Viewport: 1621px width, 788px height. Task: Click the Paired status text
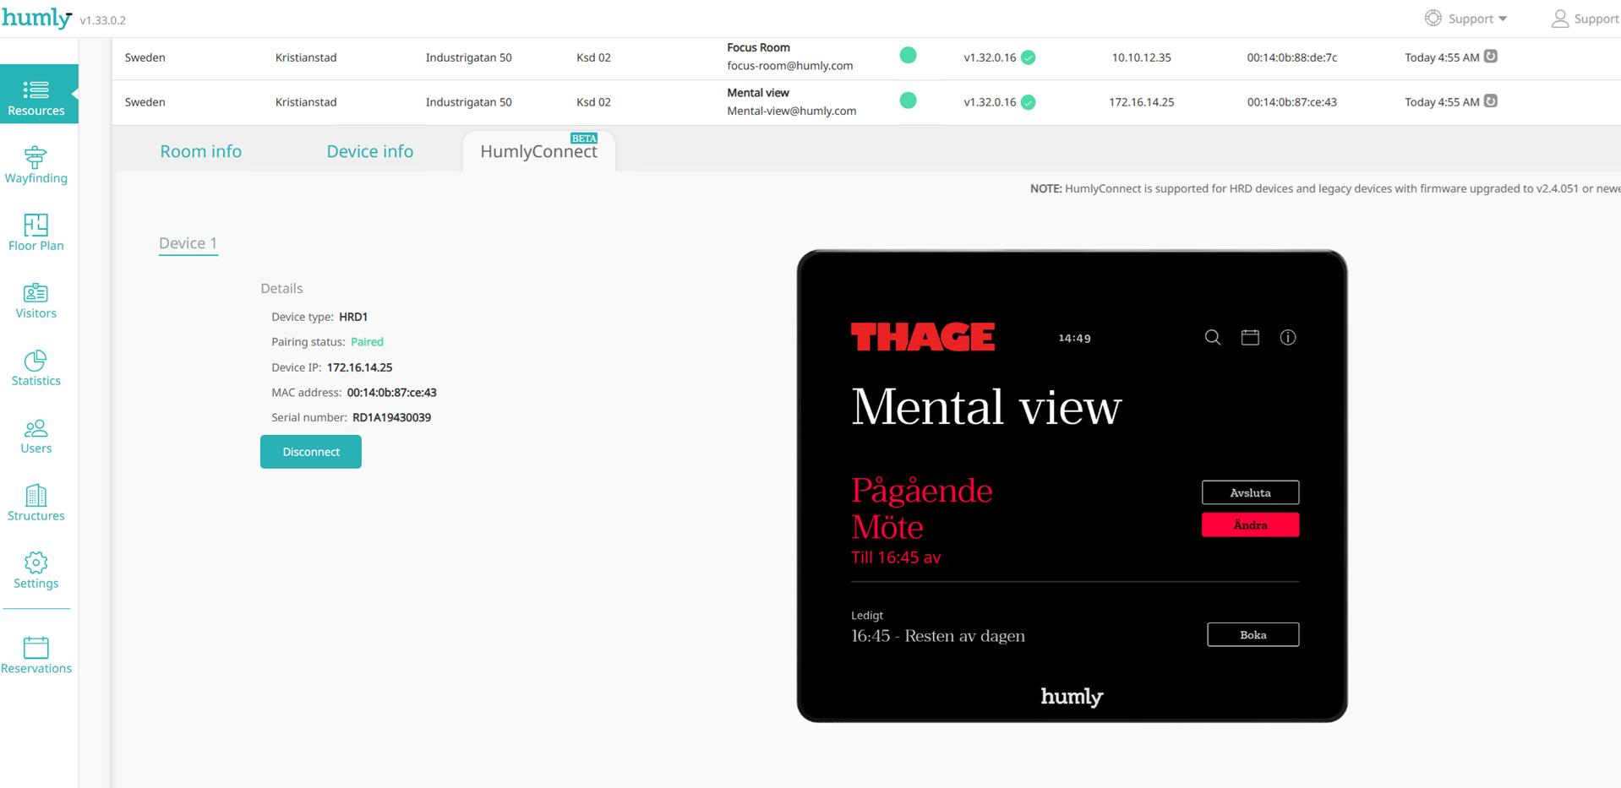coord(367,342)
